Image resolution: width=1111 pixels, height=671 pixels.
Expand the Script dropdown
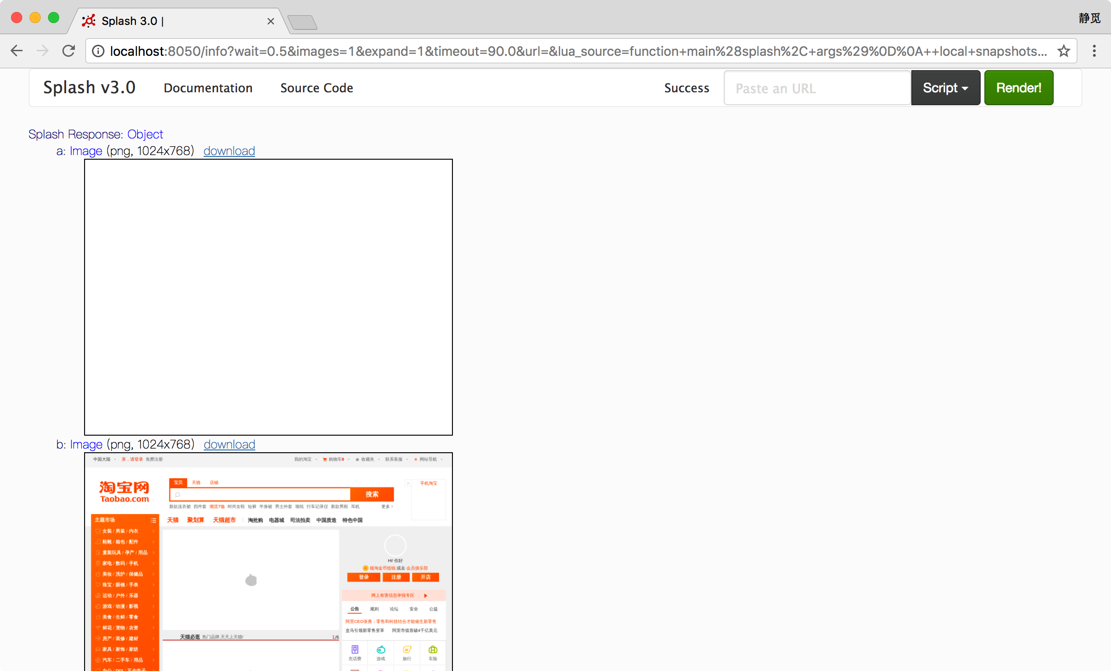945,88
